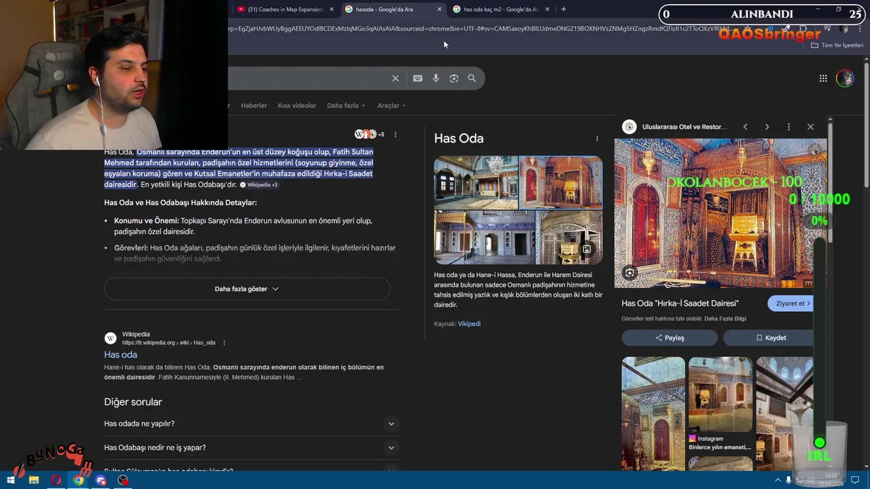
Task: Switch to the Kısa videolar search tab
Action: coord(297,106)
